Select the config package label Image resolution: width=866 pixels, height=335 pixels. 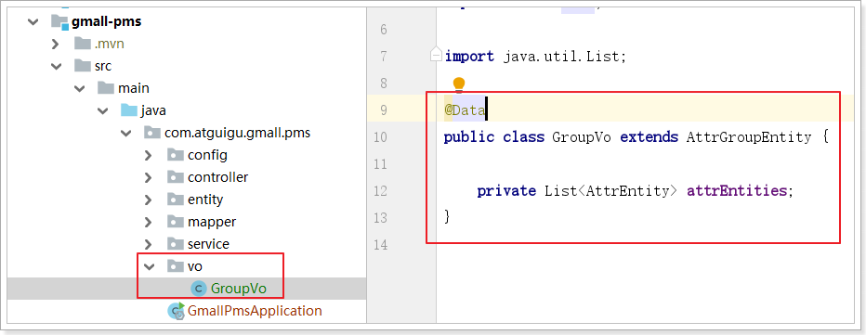click(x=207, y=156)
